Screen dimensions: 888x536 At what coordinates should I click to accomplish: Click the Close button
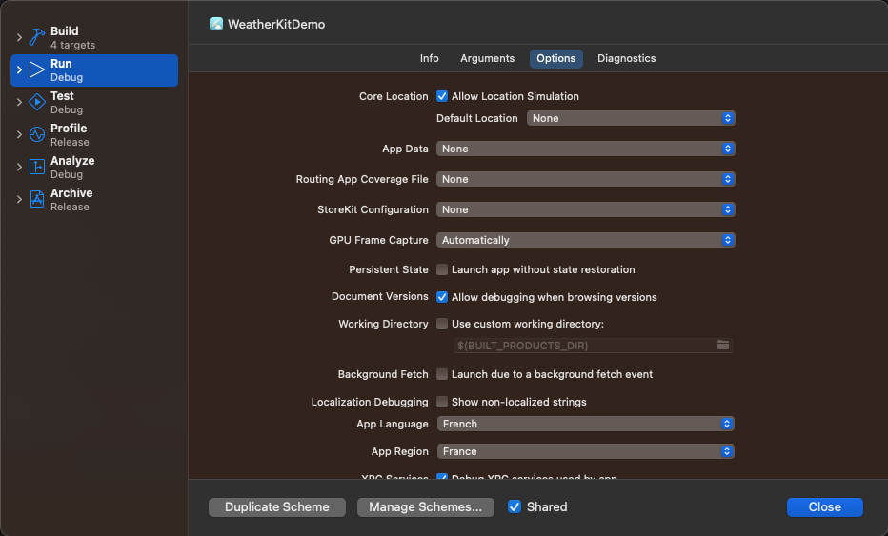point(824,507)
